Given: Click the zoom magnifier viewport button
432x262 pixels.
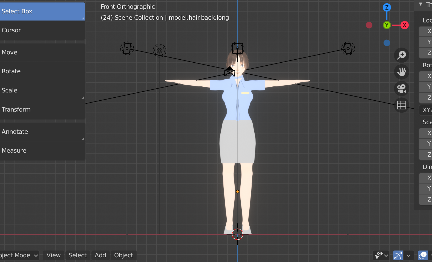Looking at the screenshot, I should coord(402,55).
